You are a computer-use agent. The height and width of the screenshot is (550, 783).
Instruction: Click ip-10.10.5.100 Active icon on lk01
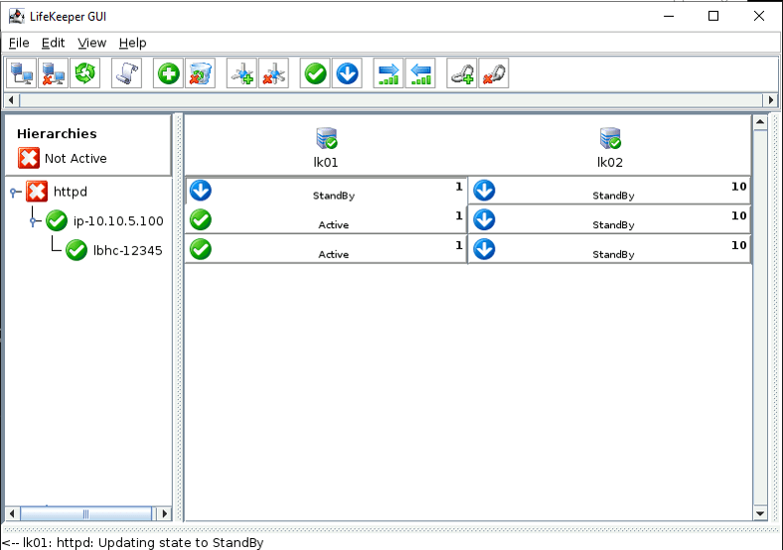(x=201, y=220)
